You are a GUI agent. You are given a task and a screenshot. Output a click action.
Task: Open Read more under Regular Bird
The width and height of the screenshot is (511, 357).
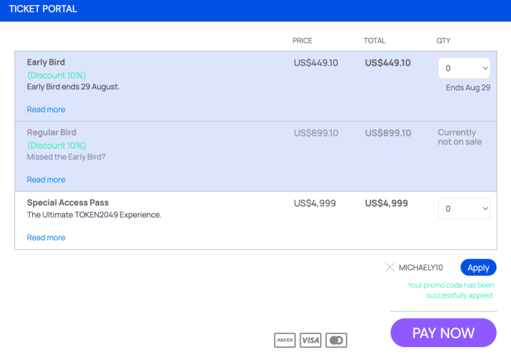(46, 180)
